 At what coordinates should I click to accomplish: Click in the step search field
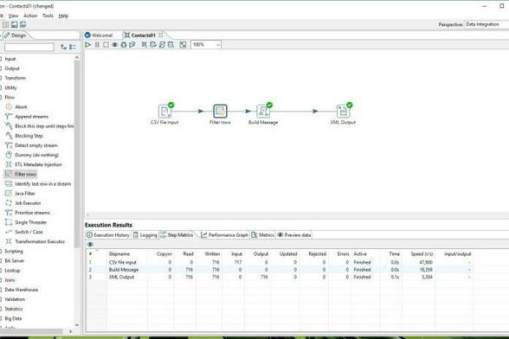(29, 48)
